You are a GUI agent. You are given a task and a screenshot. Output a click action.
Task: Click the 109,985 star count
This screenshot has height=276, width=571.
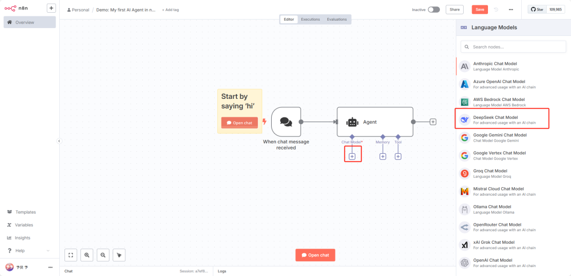[555, 10]
